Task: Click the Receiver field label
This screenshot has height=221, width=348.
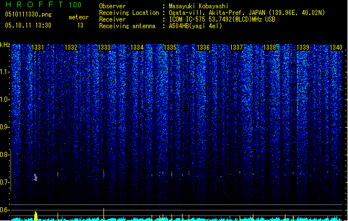Action: [x=112, y=19]
